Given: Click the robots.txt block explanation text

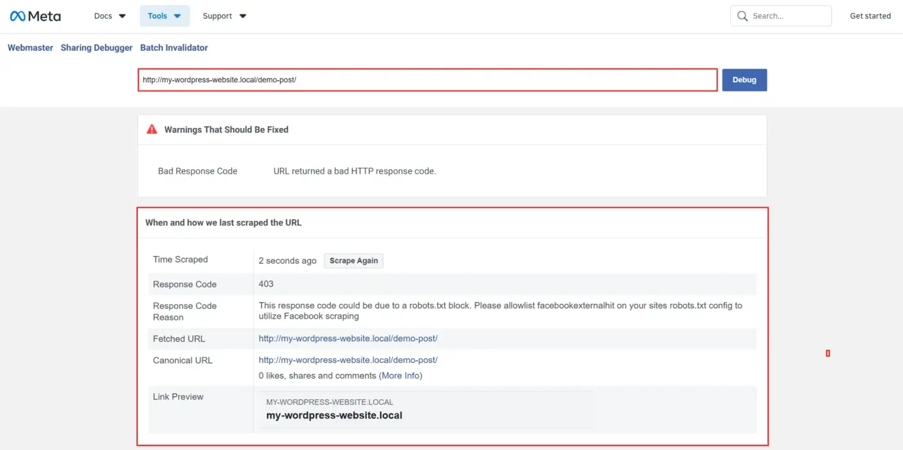Looking at the screenshot, I should (501, 311).
